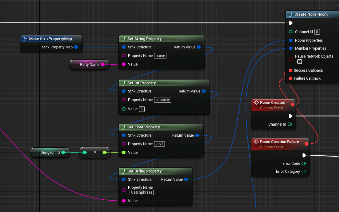Select the Room Created custom event header

273,105
